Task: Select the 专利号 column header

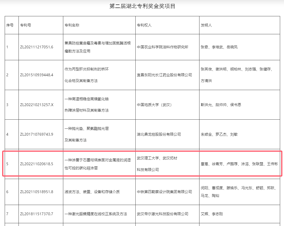Action: point(25,25)
